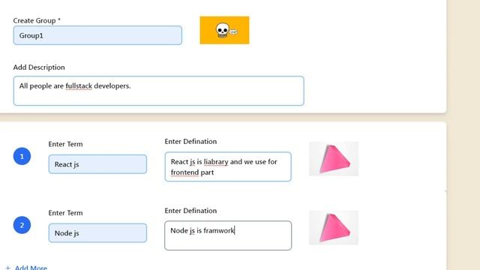This screenshot has width=480, height=270.
Task: Select the blue number 2 circle badge
Action: (x=22, y=225)
